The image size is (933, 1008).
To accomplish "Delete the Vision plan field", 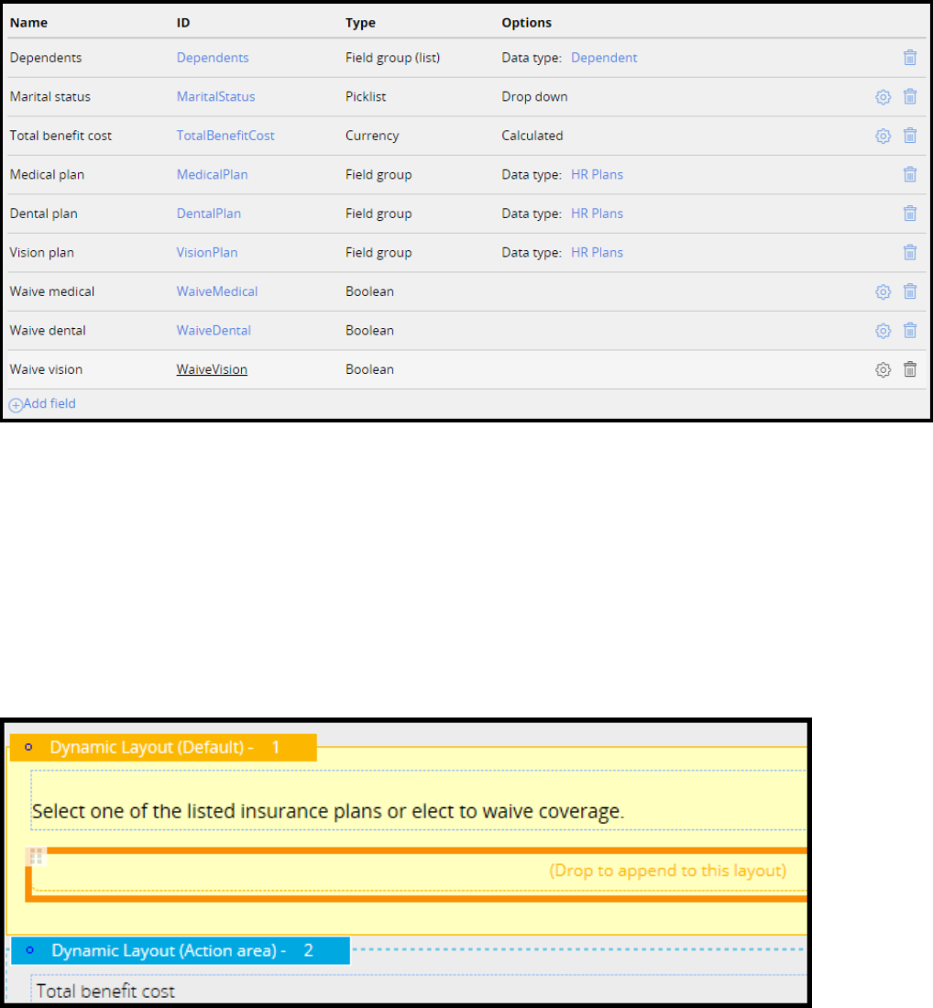I will [x=910, y=253].
